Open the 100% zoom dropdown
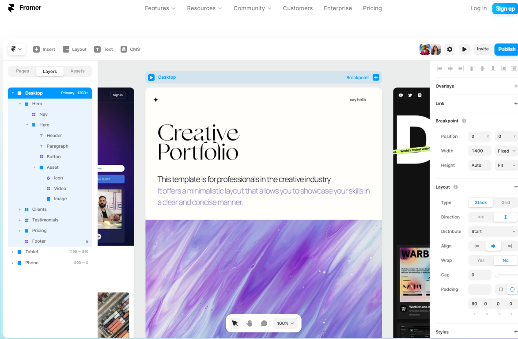Image resolution: width=518 pixels, height=339 pixels. pyautogui.click(x=285, y=323)
